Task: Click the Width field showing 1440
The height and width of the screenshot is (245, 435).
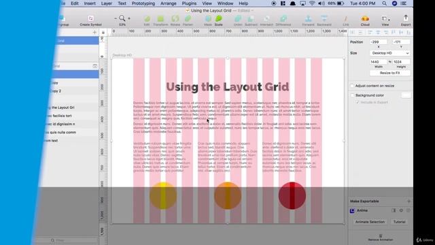Action: (x=379, y=62)
